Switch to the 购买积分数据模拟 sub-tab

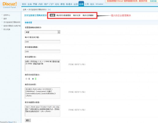click(64, 15)
